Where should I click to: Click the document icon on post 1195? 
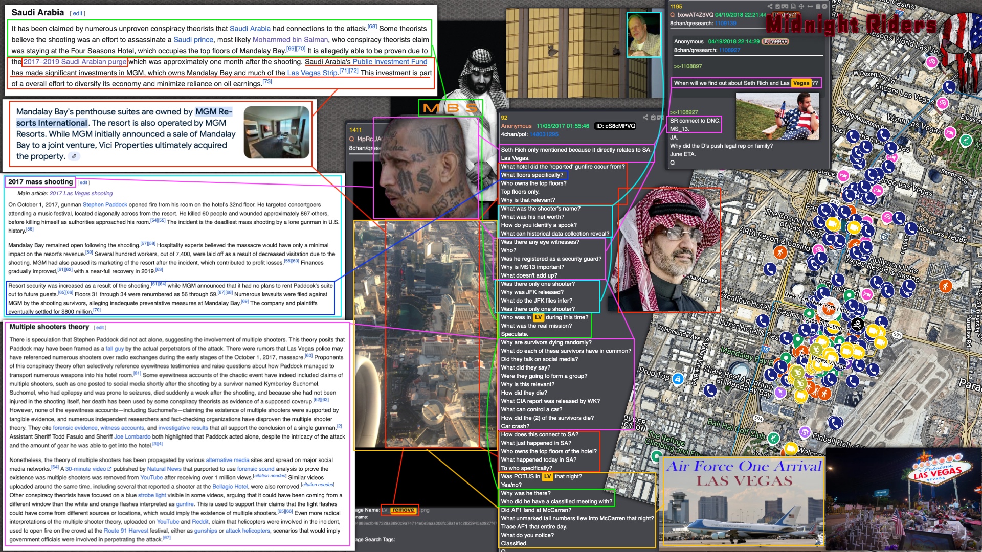(793, 6)
